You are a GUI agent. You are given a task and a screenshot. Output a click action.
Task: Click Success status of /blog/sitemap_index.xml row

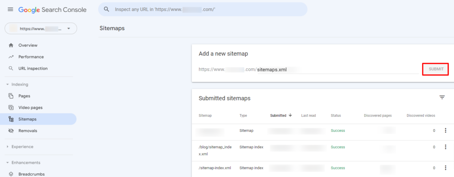coord(338,147)
